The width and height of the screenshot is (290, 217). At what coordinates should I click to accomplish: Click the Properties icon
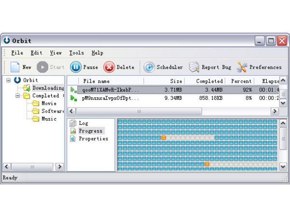(73, 139)
